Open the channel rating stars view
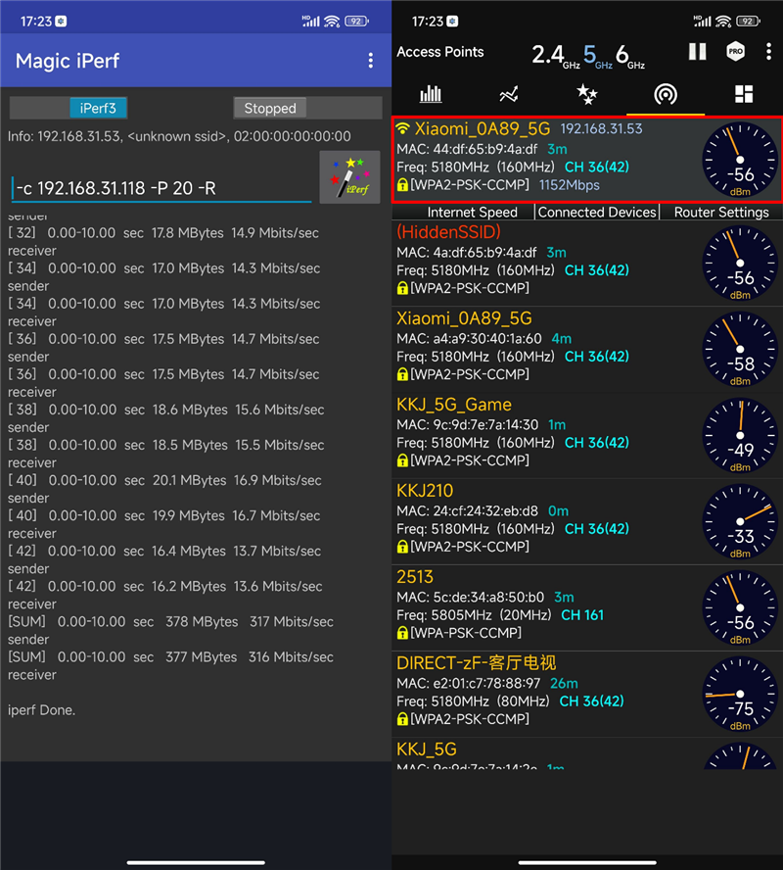783x870 pixels. click(587, 94)
